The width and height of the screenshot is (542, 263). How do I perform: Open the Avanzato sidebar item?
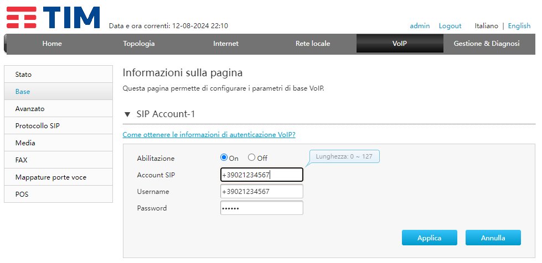tap(59, 108)
